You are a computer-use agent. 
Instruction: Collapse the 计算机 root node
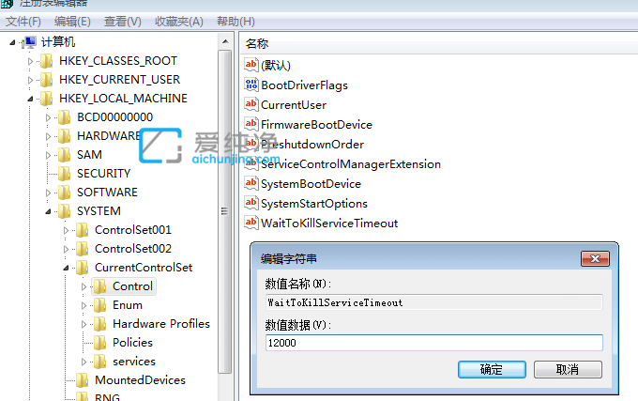(12, 42)
